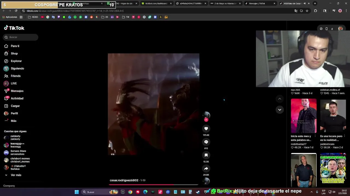Click taskbar Buscar search box
350x196 pixels.
[x=100, y=192]
